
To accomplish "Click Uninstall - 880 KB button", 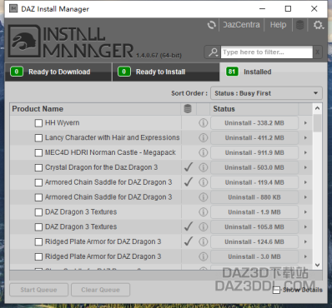I will click(x=254, y=197).
